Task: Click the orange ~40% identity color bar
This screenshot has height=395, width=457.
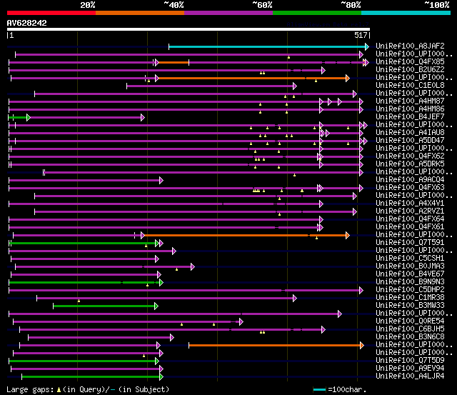Action: [x=140, y=13]
